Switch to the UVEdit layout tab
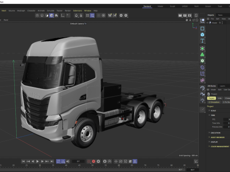230x172 pixels. pyautogui.click(x=185, y=6)
